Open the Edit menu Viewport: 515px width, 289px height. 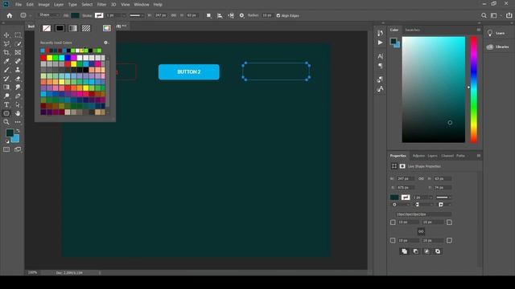30,5
